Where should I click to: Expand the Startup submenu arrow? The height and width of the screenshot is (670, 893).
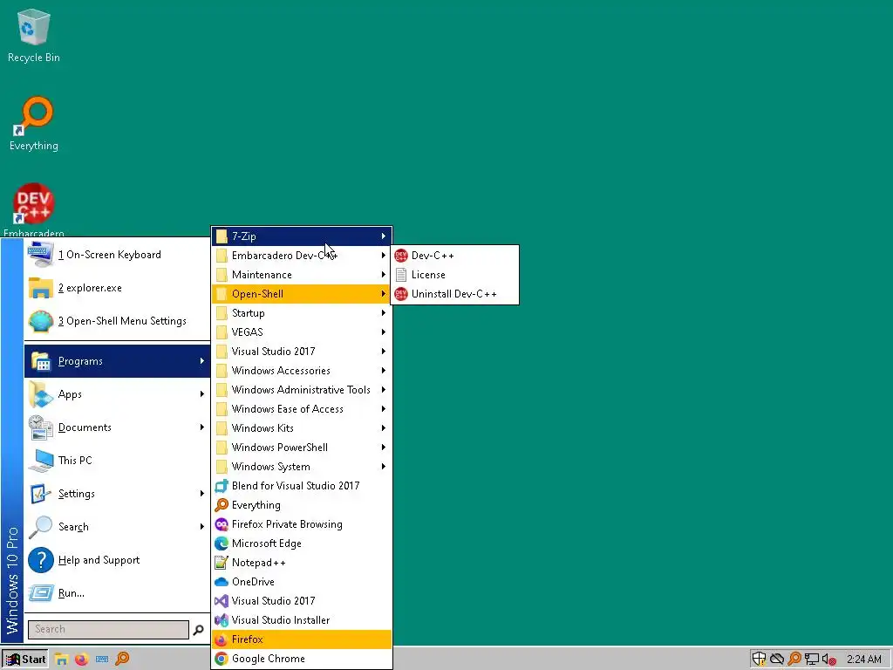pos(384,313)
